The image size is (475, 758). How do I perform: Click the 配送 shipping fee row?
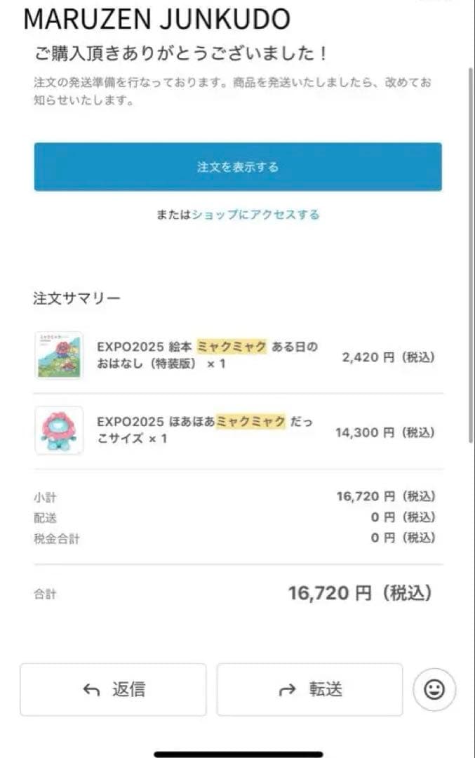coord(44,519)
